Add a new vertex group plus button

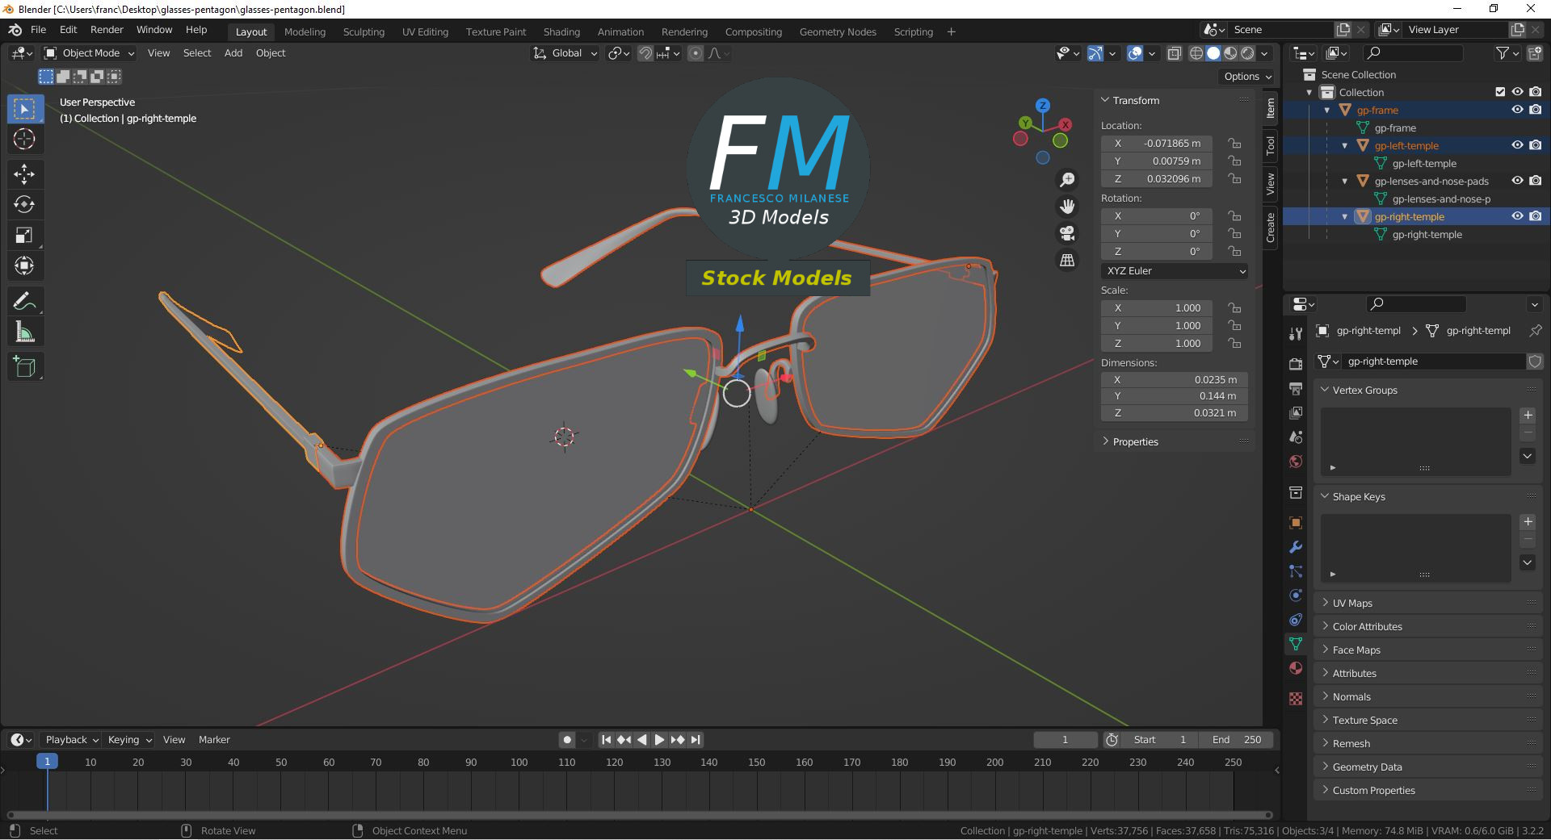coord(1528,416)
